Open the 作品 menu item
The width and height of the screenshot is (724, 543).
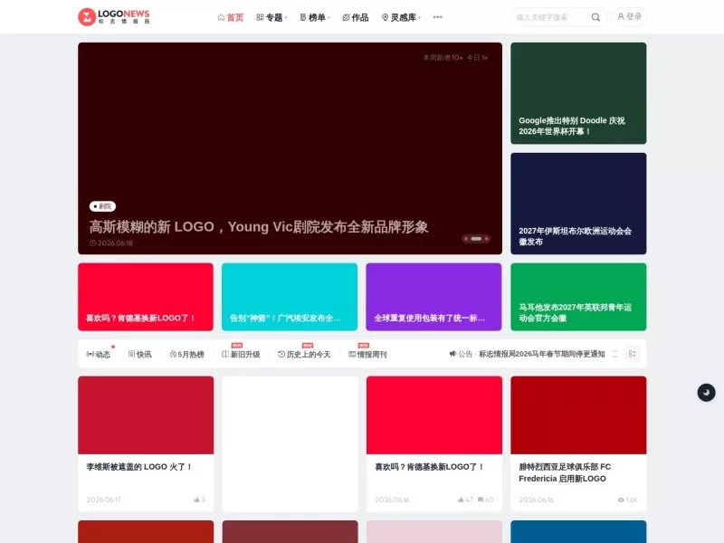pyautogui.click(x=355, y=17)
